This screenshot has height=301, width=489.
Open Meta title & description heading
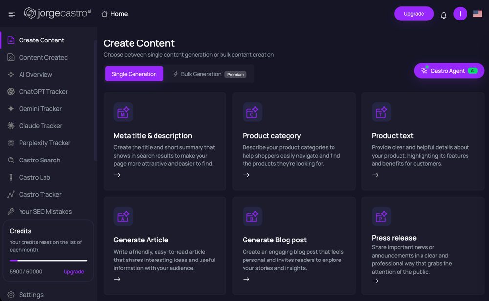[x=153, y=136]
